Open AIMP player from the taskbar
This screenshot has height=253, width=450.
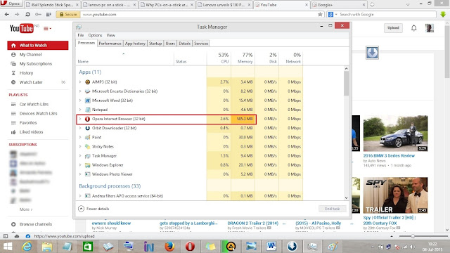(231, 247)
